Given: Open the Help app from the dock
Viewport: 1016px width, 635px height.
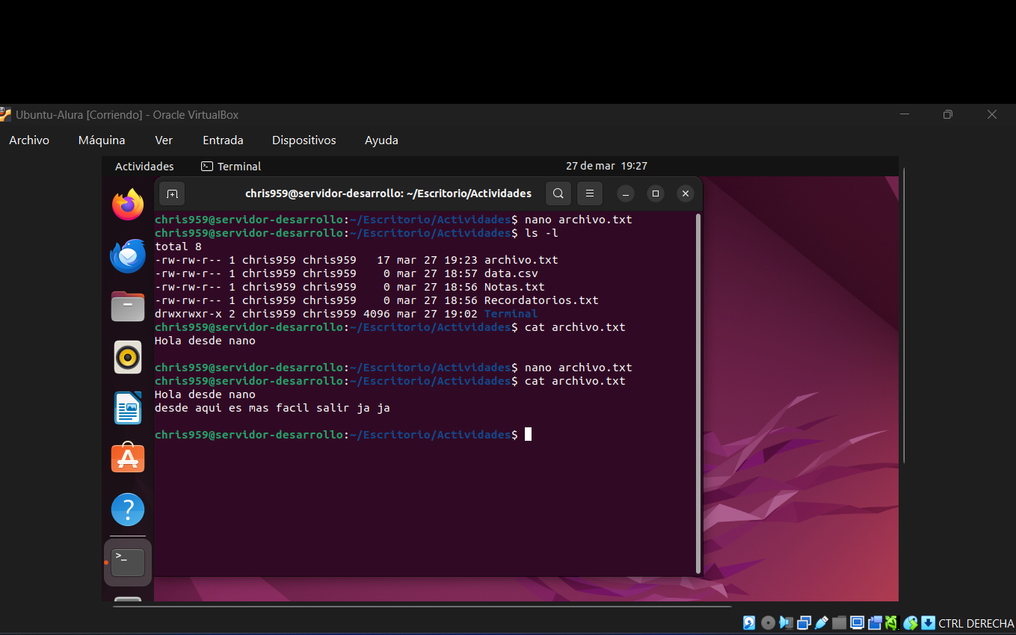Looking at the screenshot, I should [127, 509].
